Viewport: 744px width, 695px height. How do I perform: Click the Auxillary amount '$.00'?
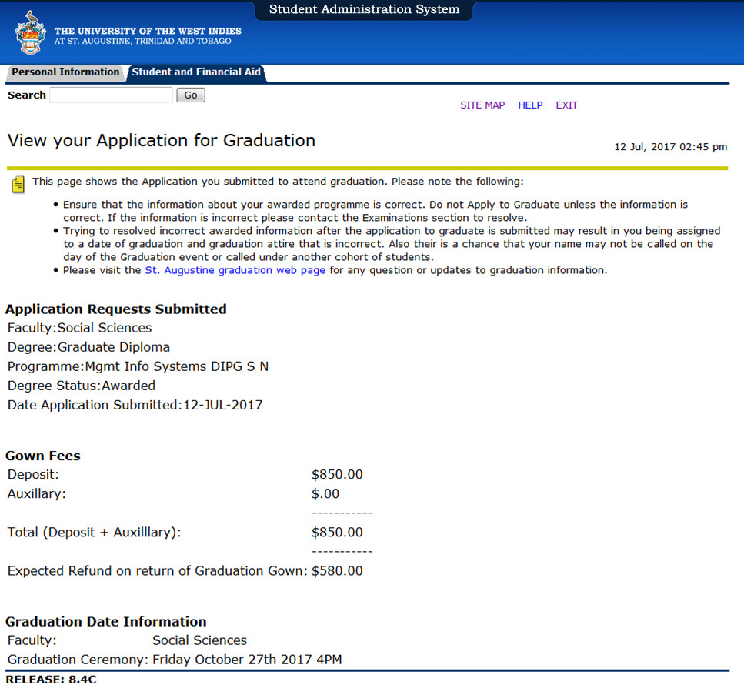coord(325,493)
